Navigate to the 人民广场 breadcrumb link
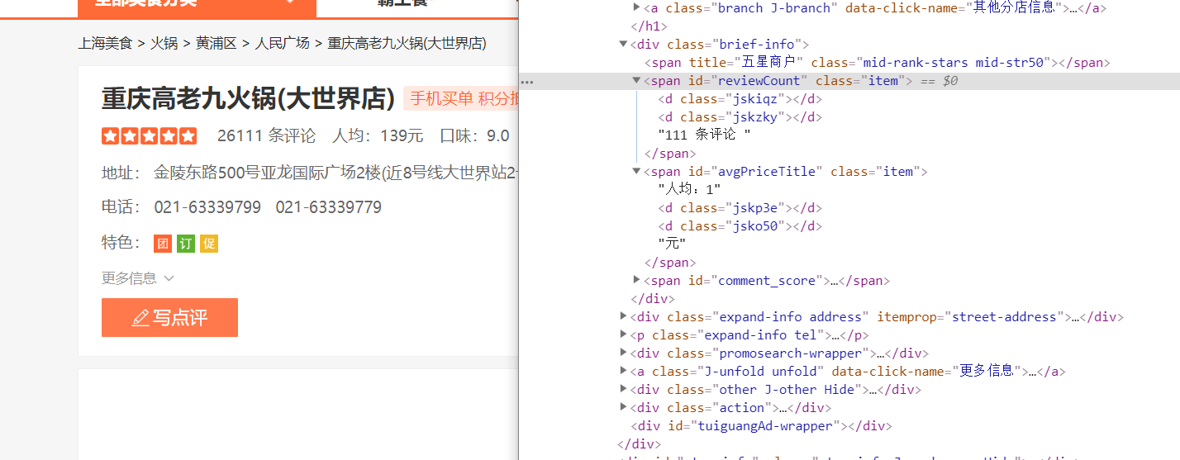This screenshot has width=1180, height=460. [283, 43]
